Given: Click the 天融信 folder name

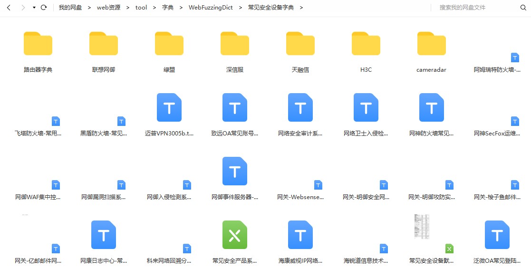Looking at the screenshot, I should click(x=300, y=70).
